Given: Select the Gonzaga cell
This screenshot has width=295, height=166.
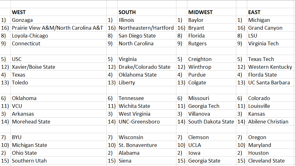Looking at the screenshot, I should pos(22,20).
